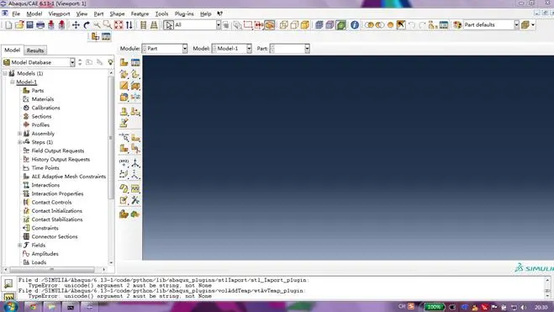Select the Sections tree item
The image size is (554, 312).
[41, 117]
